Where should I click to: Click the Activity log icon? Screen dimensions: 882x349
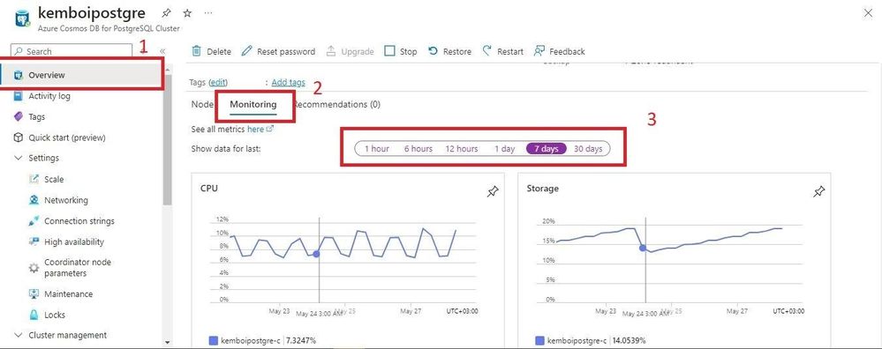coord(18,96)
